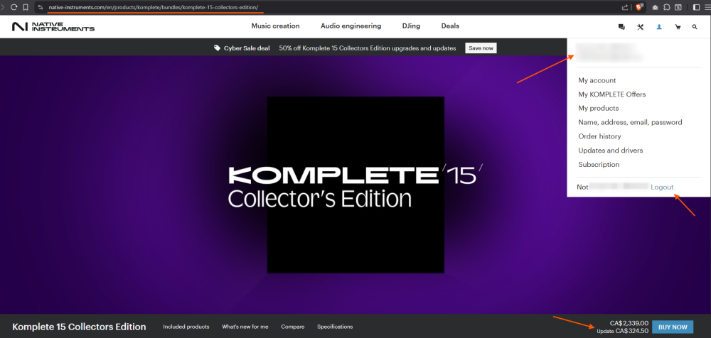Click the Save now button
711x338 pixels.
click(x=481, y=48)
